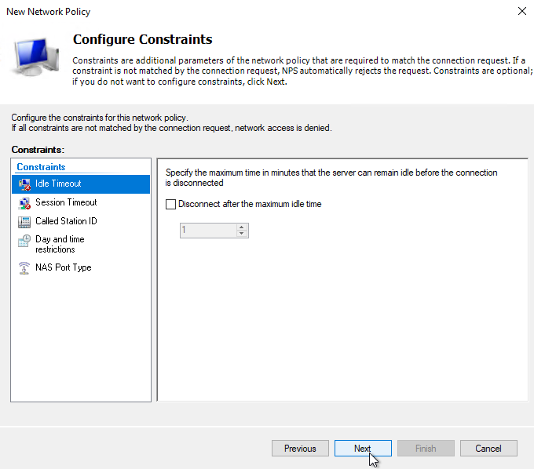Select the Session Timeout label

click(x=66, y=202)
